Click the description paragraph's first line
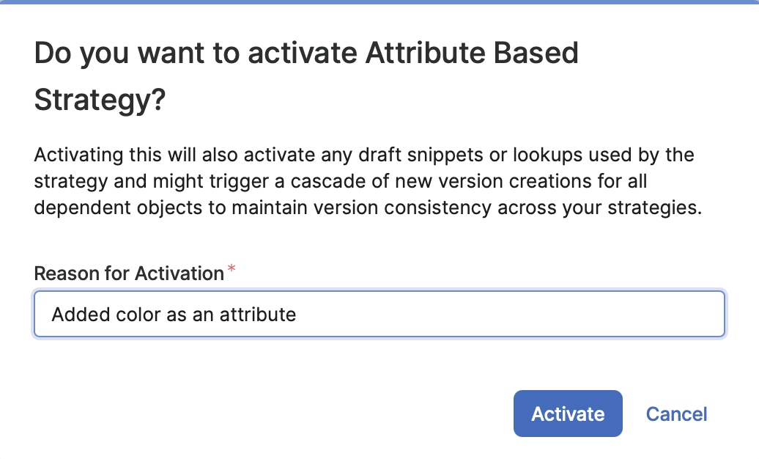Screen dimensions: 759x459 [x=364, y=155]
